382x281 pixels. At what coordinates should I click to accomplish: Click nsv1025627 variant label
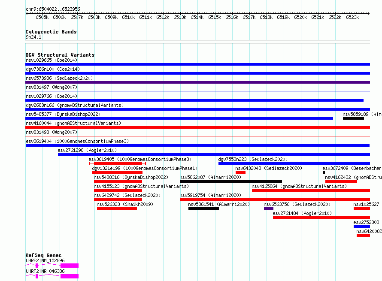coord(366,204)
